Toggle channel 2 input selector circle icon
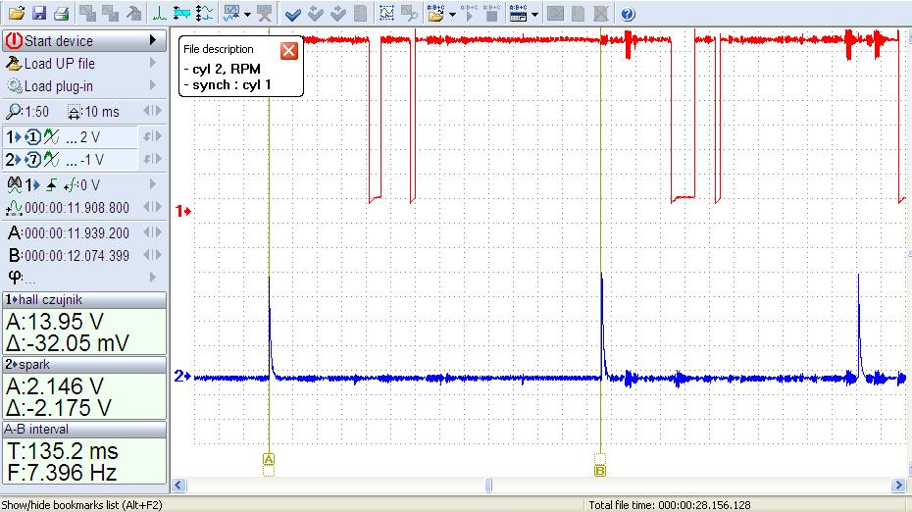The width and height of the screenshot is (912, 512). 32,160
